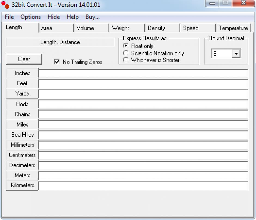This screenshot has width=256, height=220.
Task: Click the Meters unit label
Action: [x=22, y=175]
